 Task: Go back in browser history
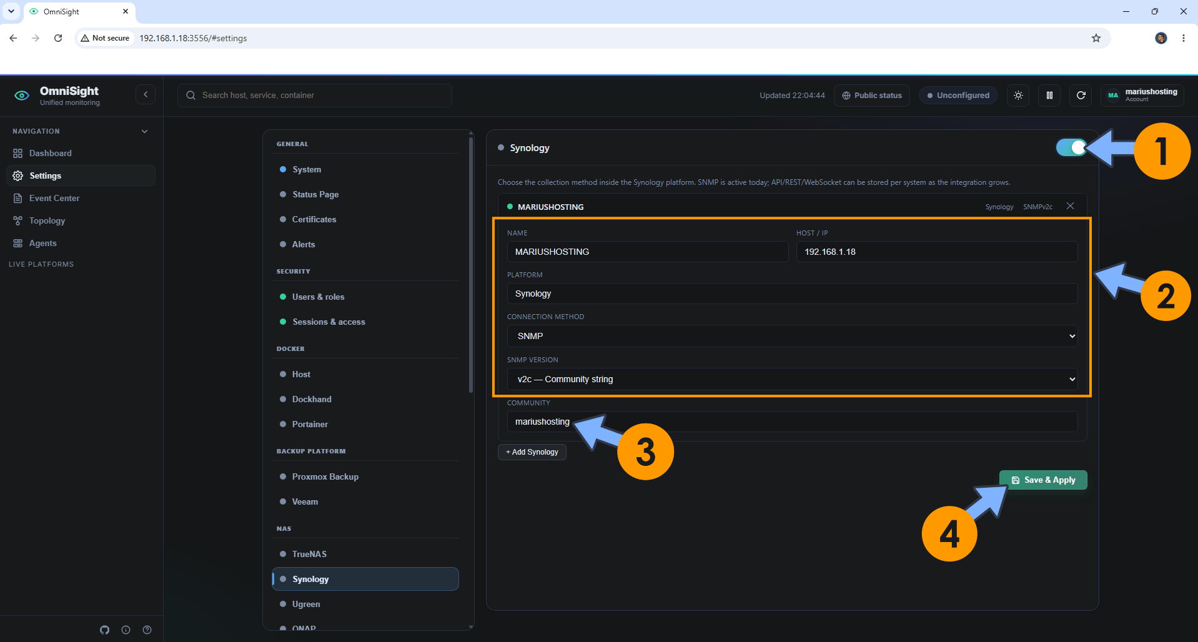click(x=13, y=38)
